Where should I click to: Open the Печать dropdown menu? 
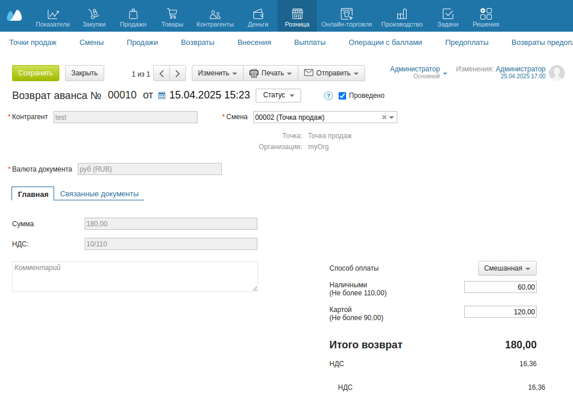[x=270, y=73]
